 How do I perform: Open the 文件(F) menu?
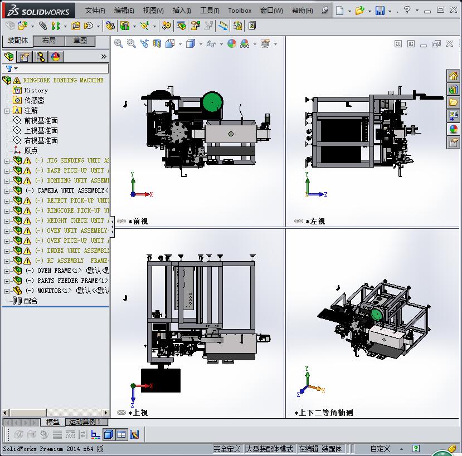(95, 11)
